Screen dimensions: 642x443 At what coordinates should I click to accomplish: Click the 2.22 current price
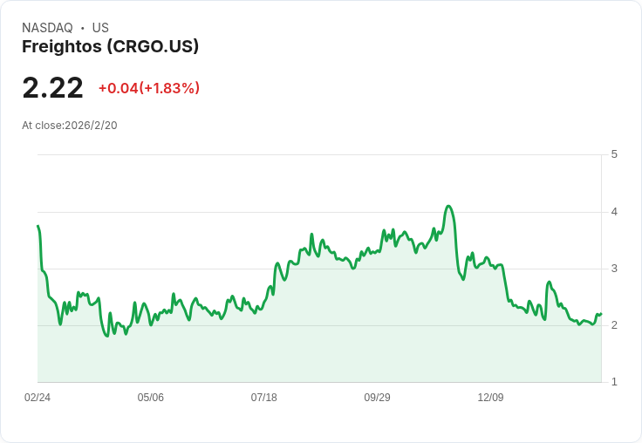click(52, 88)
